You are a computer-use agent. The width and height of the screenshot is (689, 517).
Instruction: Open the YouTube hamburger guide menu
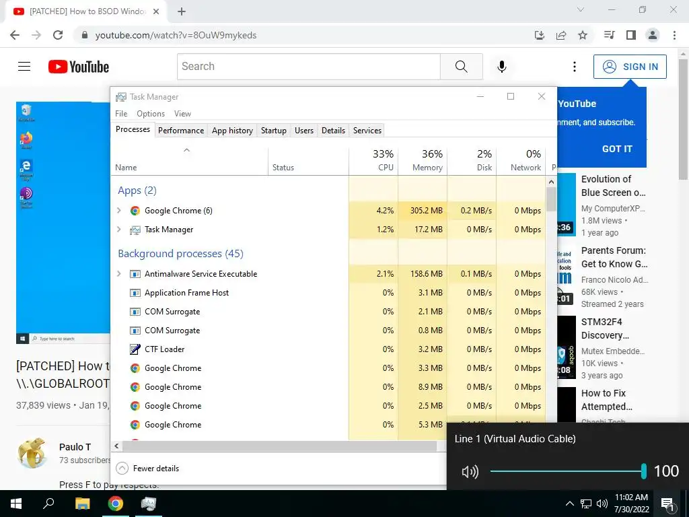pos(24,67)
